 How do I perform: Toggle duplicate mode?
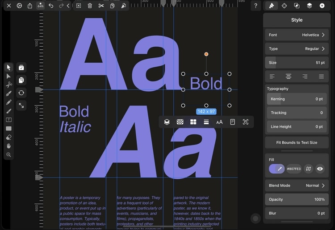(21, 80)
